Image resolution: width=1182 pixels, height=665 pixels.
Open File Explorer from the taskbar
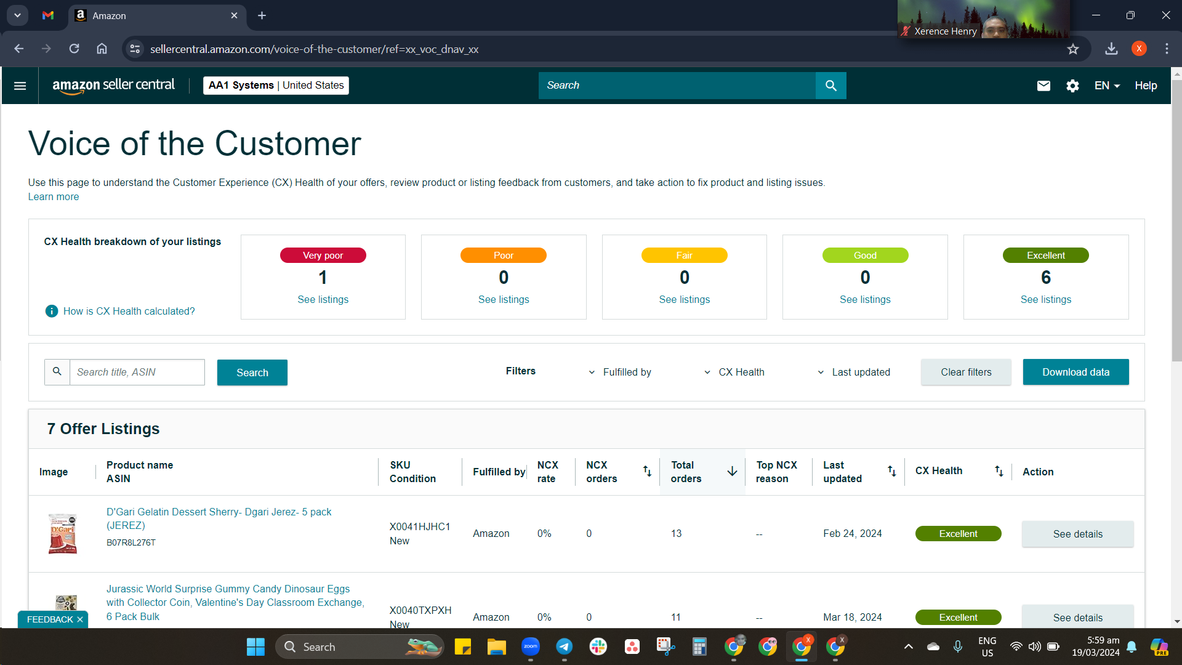[496, 647]
